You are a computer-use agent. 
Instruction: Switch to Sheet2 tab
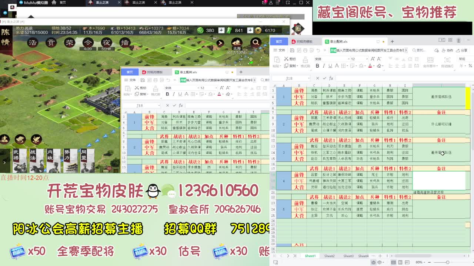point(329,256)
